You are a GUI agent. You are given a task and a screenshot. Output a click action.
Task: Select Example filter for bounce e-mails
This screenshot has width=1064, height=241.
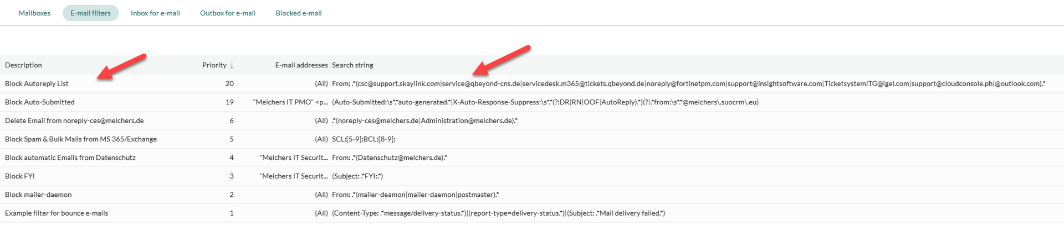pos(57,213)
